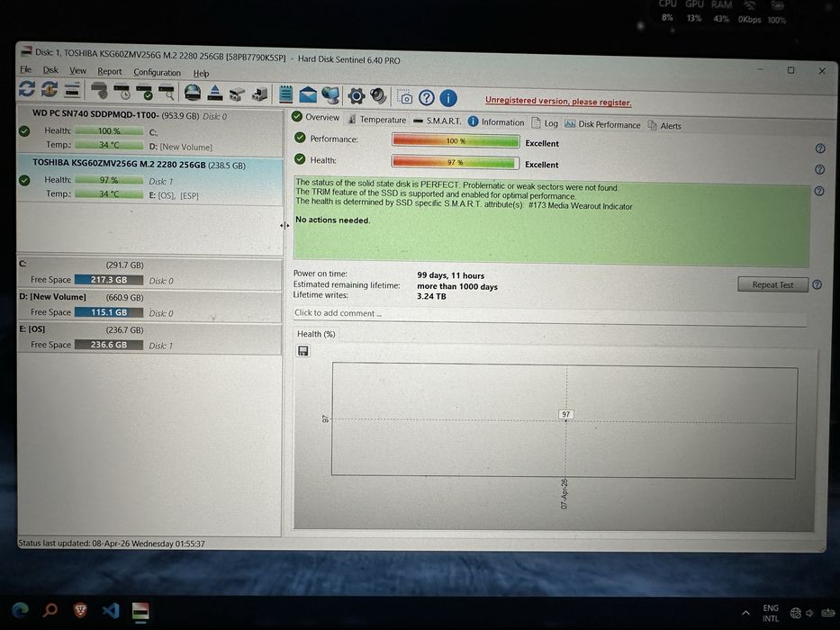Open the Configuration menu
Viewport: 840px width, 630px height.
157,72
